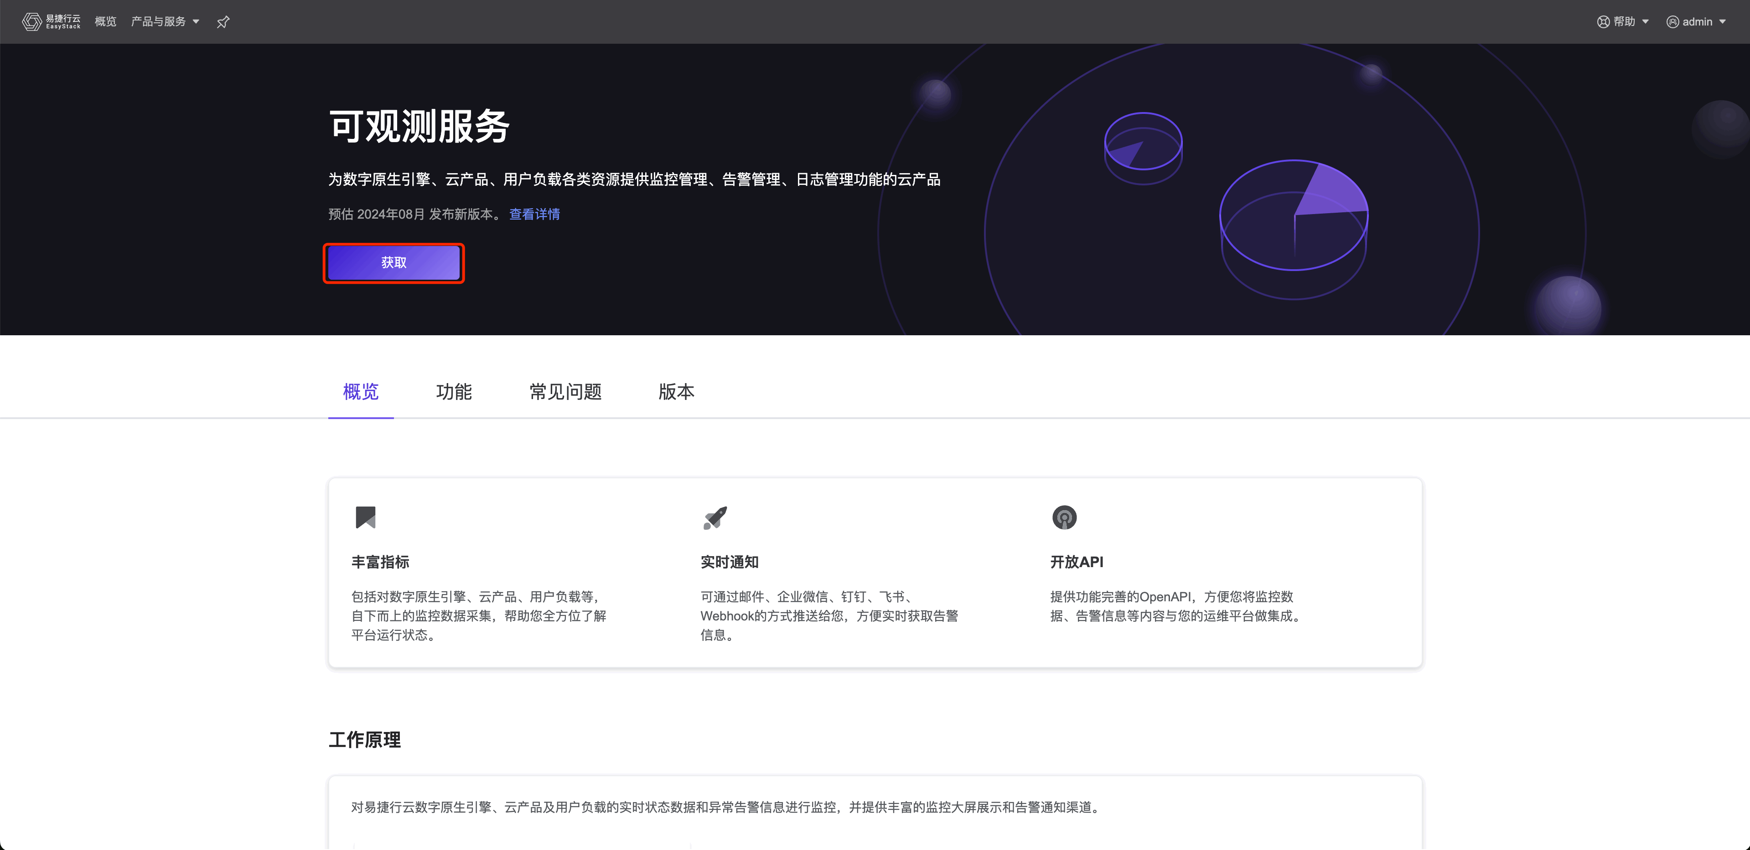
Task: Open the 常见问题 tab
Action: coord(565,392)
